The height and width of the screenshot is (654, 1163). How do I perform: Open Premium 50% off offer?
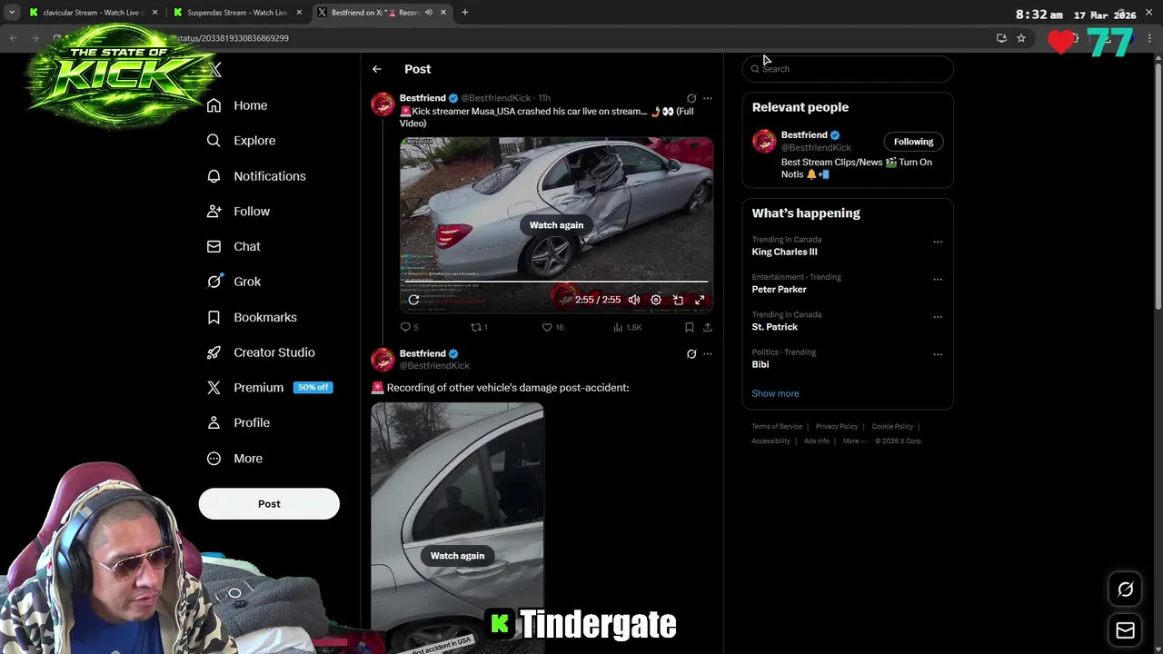pos(270,388)
